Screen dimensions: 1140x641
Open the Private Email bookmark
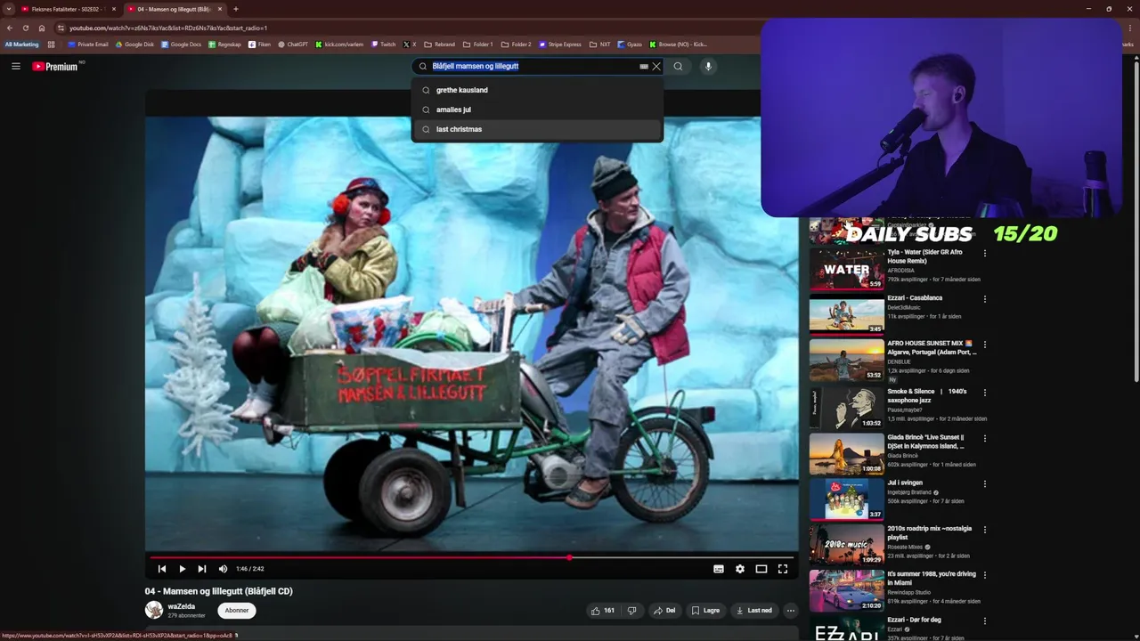pos(88,44)
